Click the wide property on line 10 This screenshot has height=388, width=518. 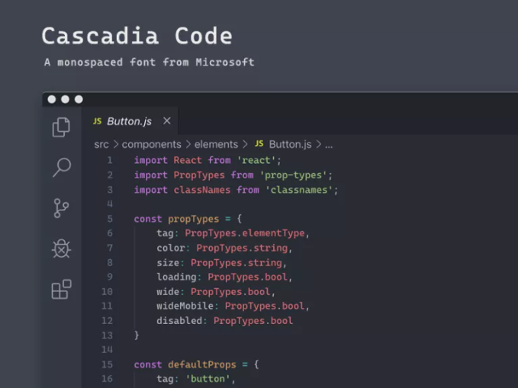168,292
